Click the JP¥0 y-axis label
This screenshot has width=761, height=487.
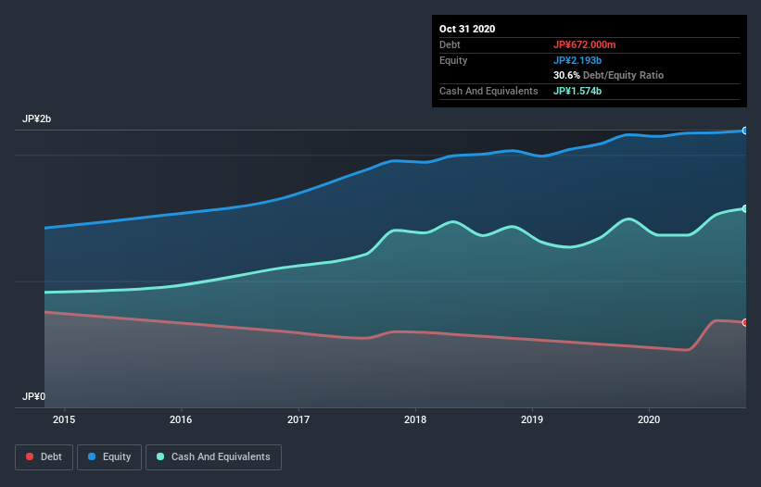(33, 397)
